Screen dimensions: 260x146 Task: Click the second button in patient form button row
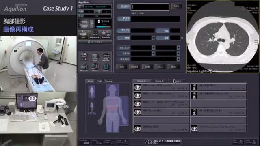coord(134,67)
